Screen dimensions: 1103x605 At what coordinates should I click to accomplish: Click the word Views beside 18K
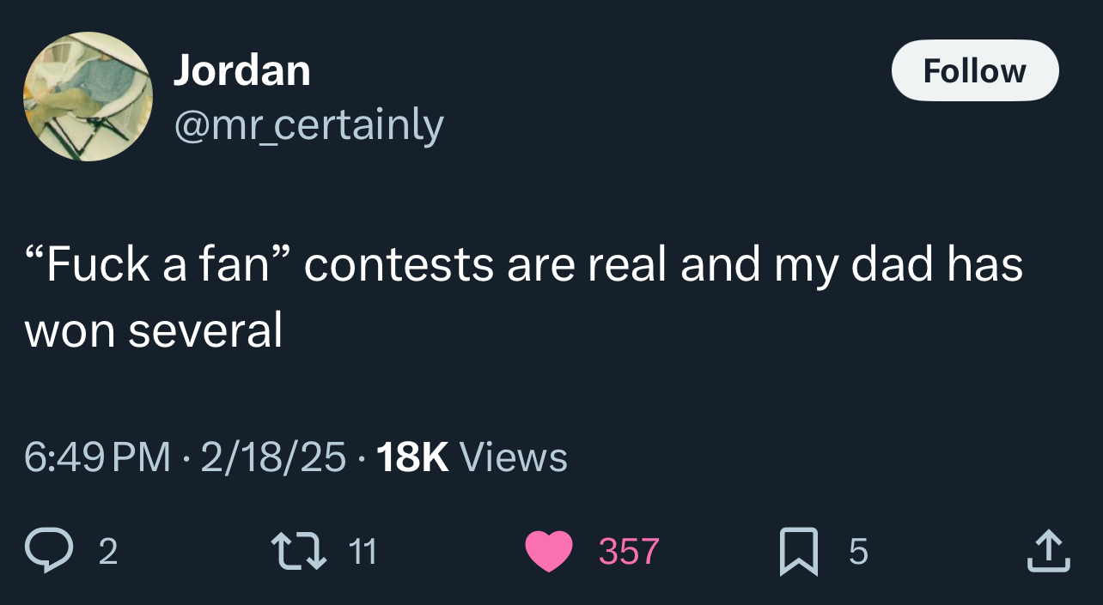pyautogui.click(x=514, y=457)
